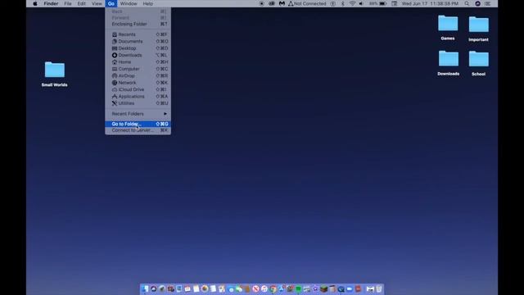The width and height of the screenshot is (524, 295).
Task: Open Google Chrome from the Dock
Action: [x=273, y=288]
